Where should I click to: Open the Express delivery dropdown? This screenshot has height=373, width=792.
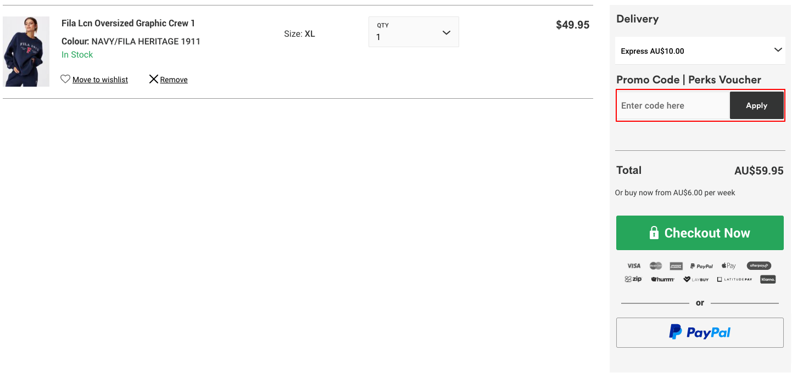pyautogui.click(x=700, y=50)
